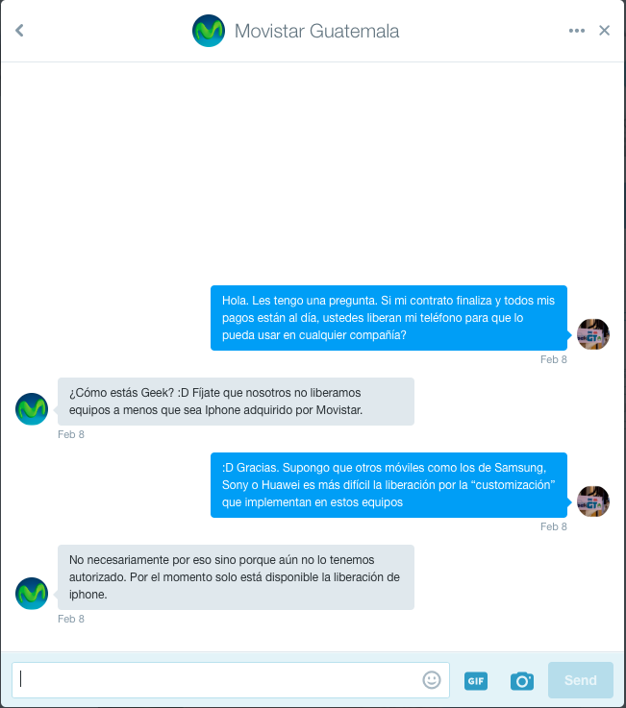Image resolution: width=626 pixels, height=708 pixels.
Task: Click sender avatar beside first blue message
Action: [593, 334]
